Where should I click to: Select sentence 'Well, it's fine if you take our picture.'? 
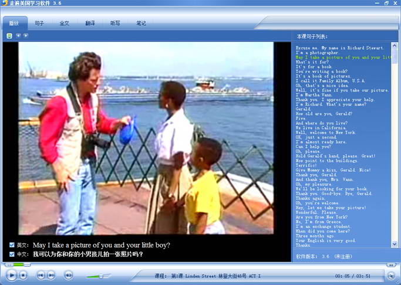point(342,90)
